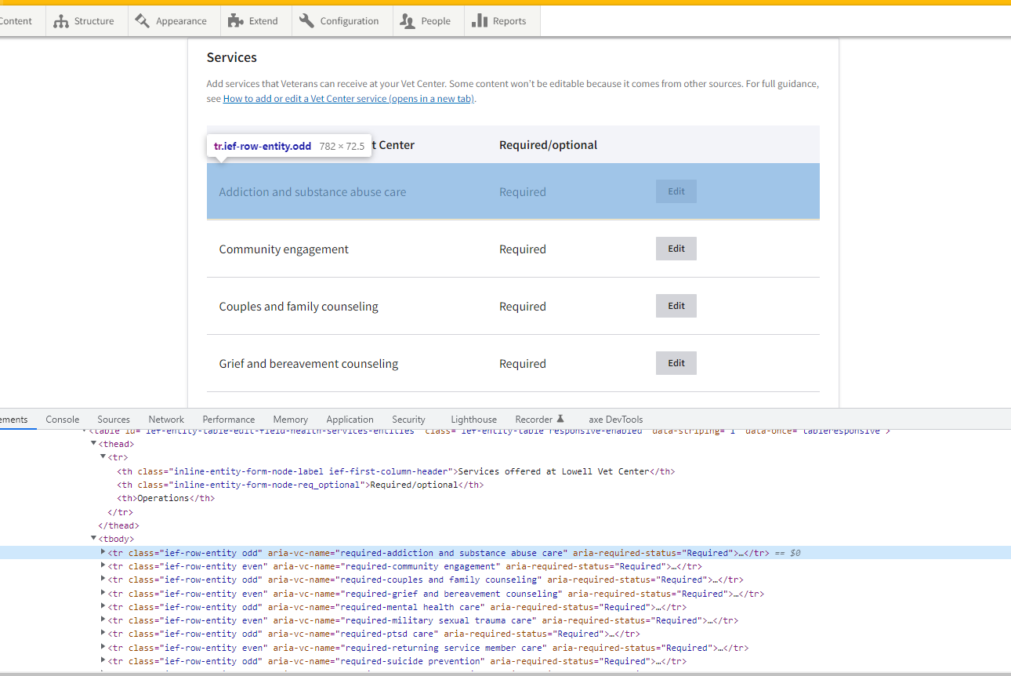
Task: Click the Addiction and substance abuse care row text
Action: [x=313, y=192]
